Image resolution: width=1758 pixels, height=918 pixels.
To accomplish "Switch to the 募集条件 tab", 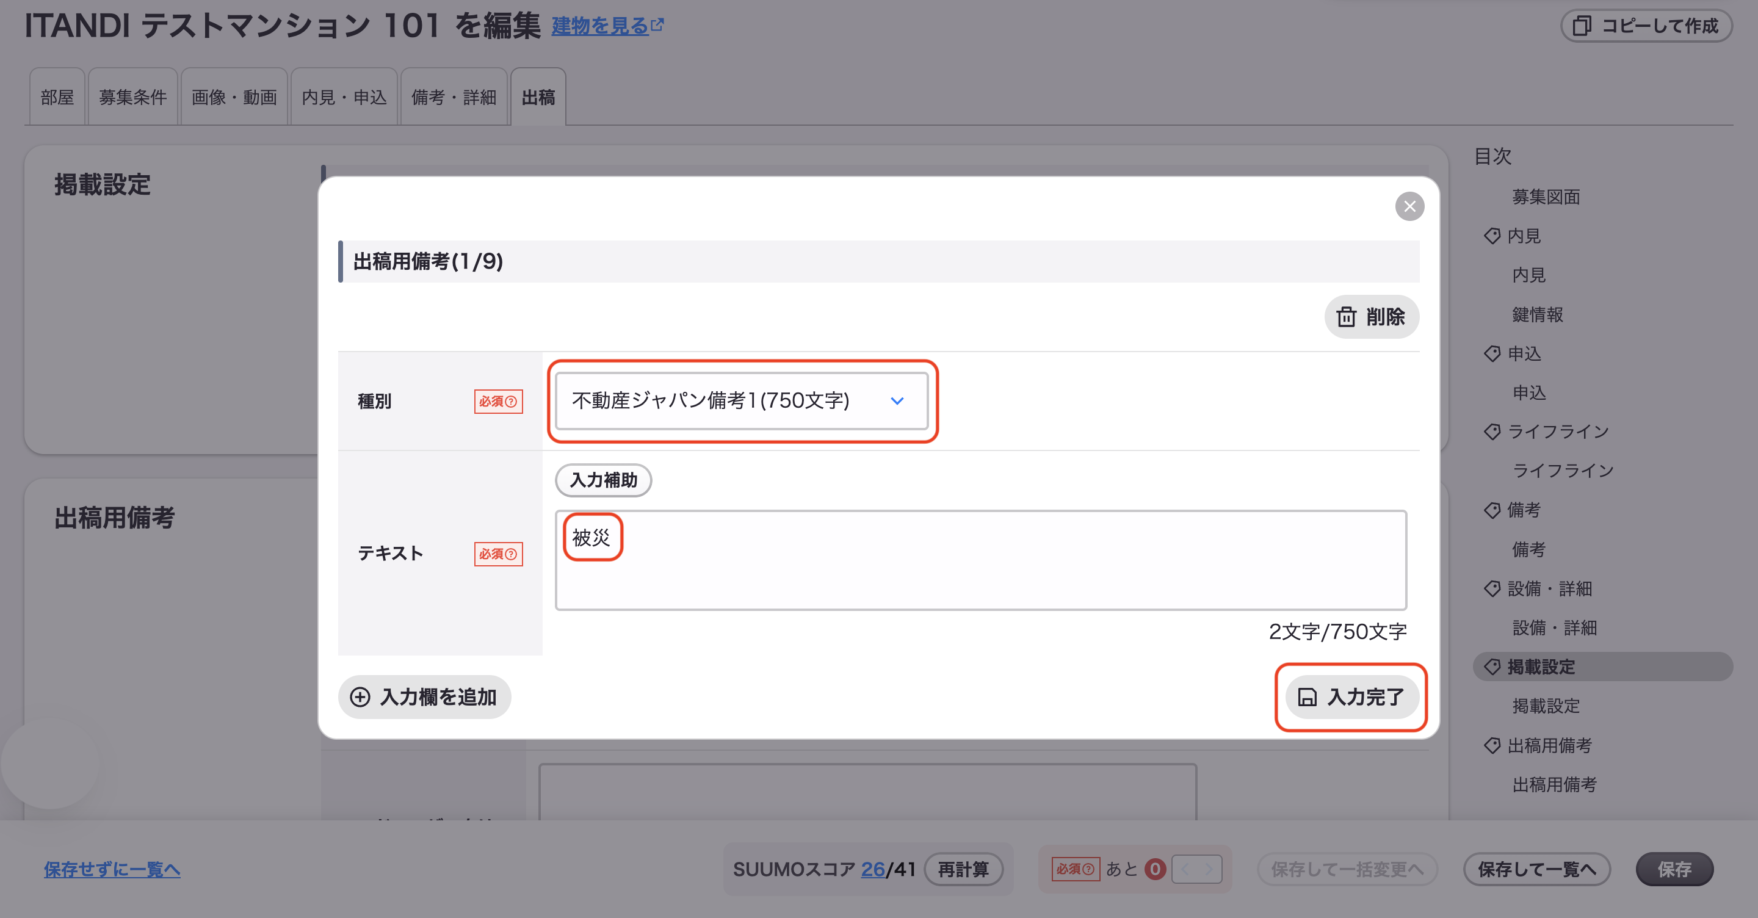I will [x=133, y=97].
